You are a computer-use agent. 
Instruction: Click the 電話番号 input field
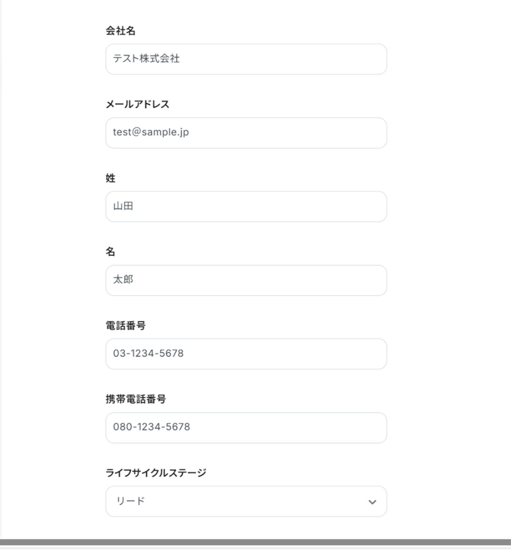point(246,354)
